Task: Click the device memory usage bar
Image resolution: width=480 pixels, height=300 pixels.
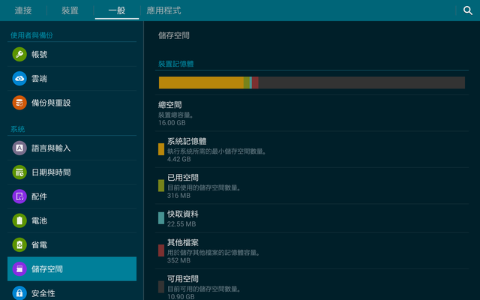Action: point(312,82)
